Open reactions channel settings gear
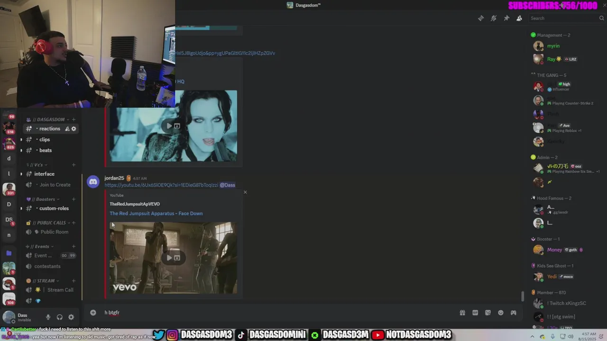This screenshot has height=341, width=607. [74, 129]
